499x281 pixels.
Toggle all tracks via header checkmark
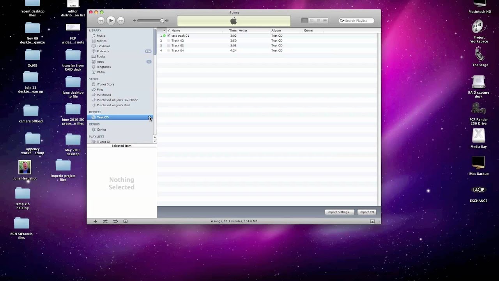click(168, 30)
